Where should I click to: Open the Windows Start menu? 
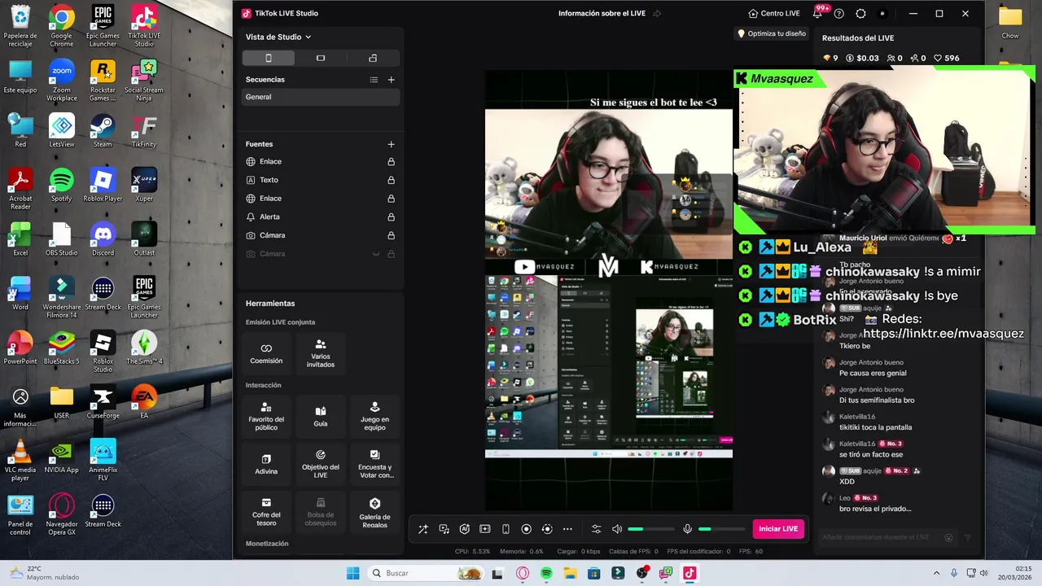[x=352, y=573]
